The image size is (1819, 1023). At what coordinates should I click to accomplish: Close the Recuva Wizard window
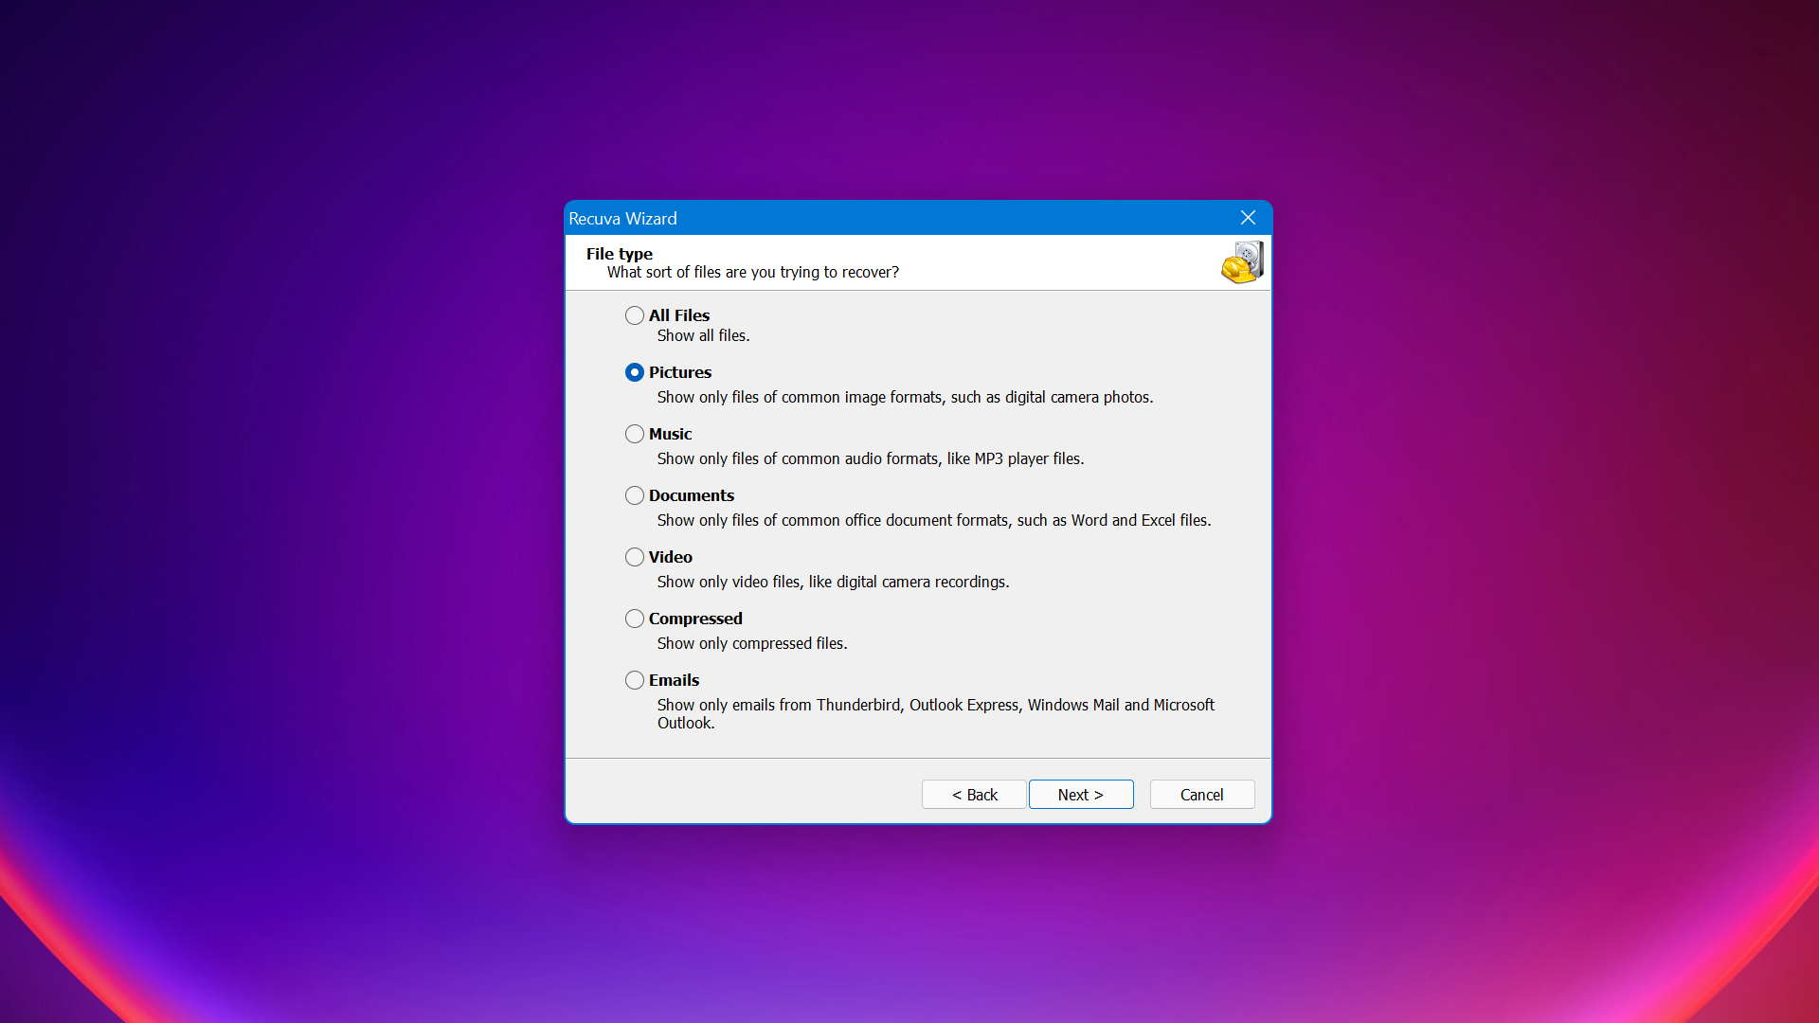tap(1248, 218)
